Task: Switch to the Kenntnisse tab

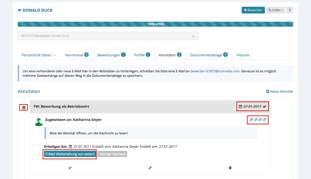Action: tap(77, 55)
